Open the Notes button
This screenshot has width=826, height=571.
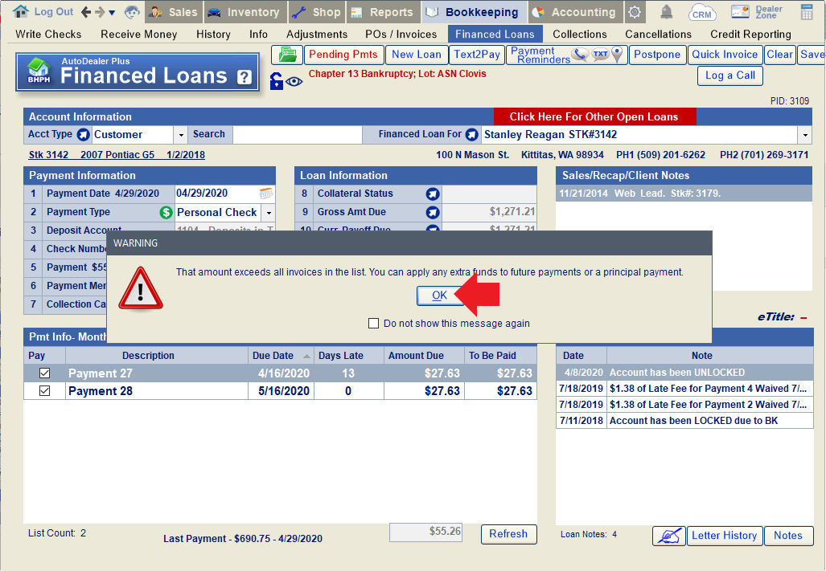pyautogui.click(x=788, y=536)
